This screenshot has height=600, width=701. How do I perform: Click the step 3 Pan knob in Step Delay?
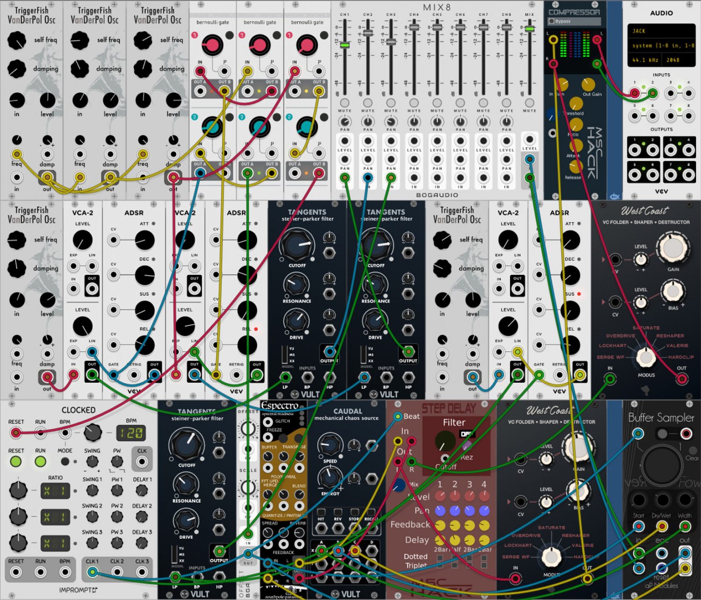(470, 510)
